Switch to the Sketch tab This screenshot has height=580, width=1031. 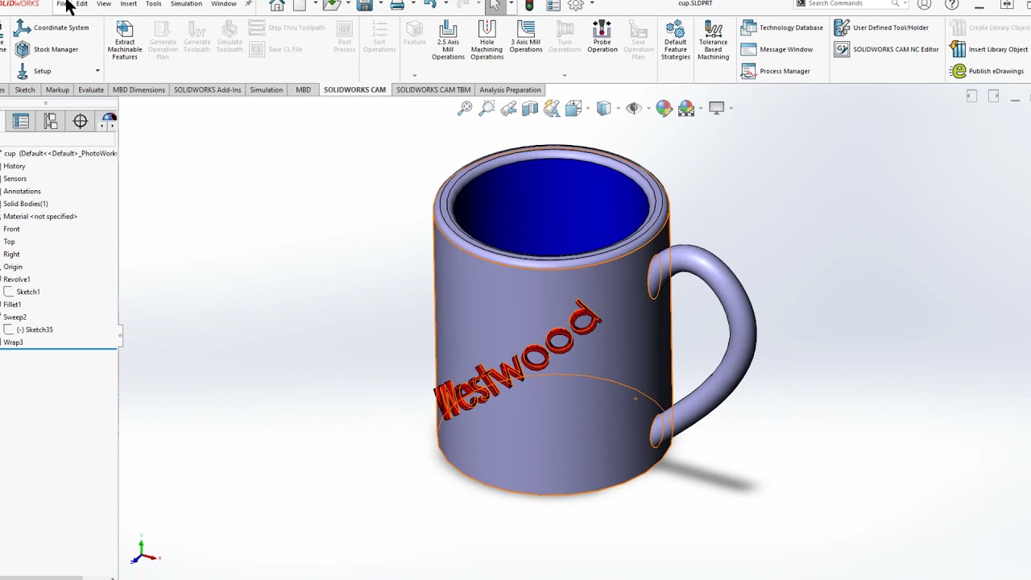25,89
